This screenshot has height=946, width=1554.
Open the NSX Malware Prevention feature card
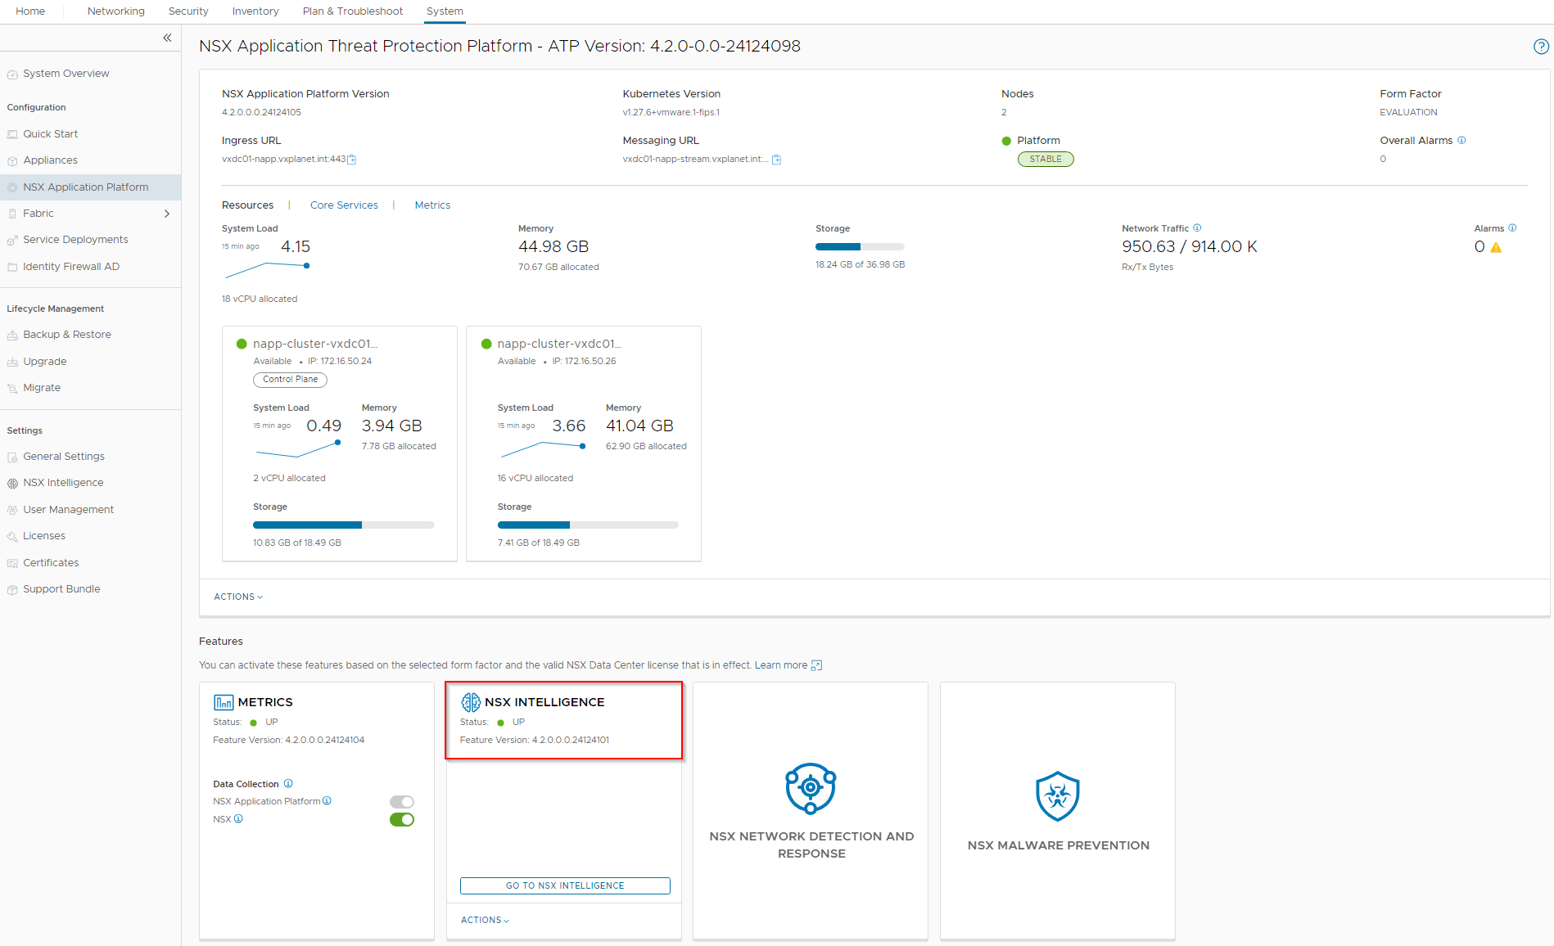1058,810
